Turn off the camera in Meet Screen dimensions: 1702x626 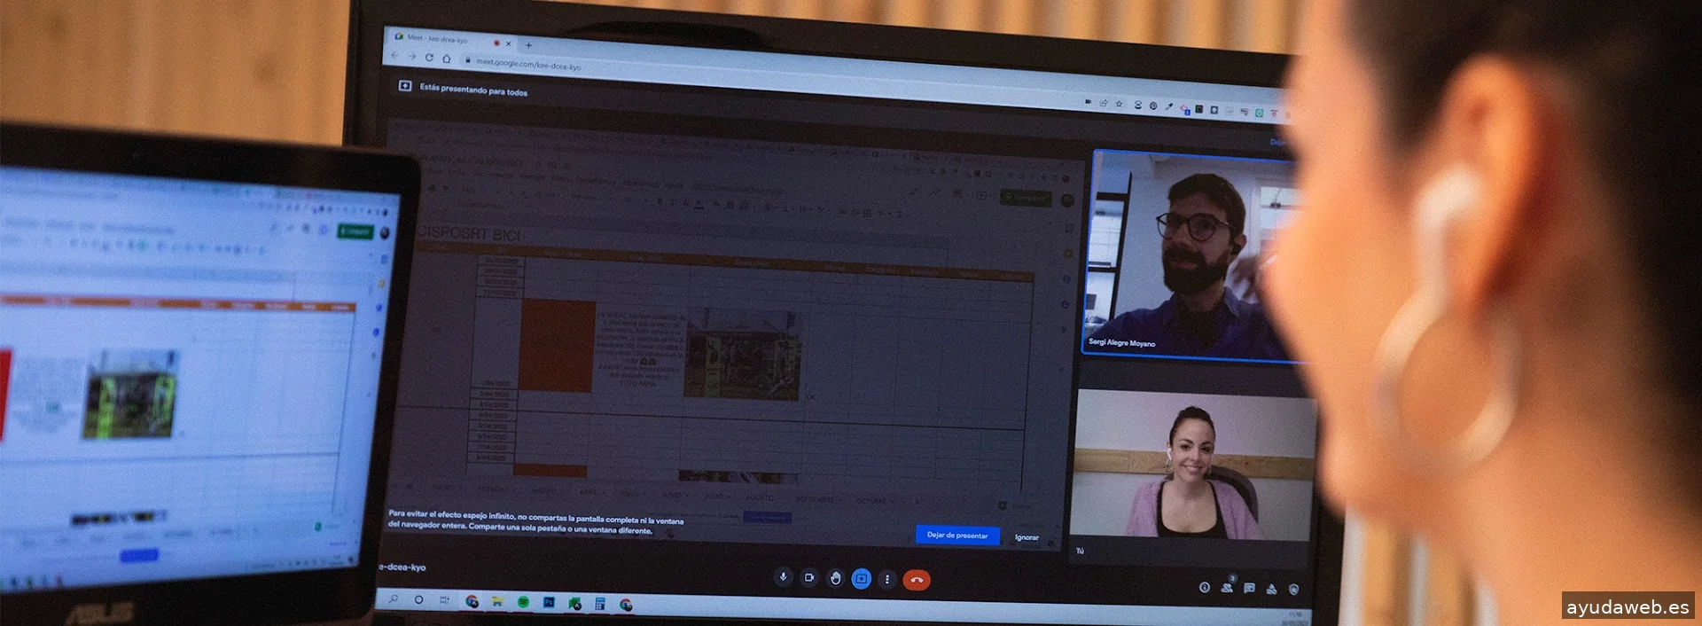[x=808, y=578]
